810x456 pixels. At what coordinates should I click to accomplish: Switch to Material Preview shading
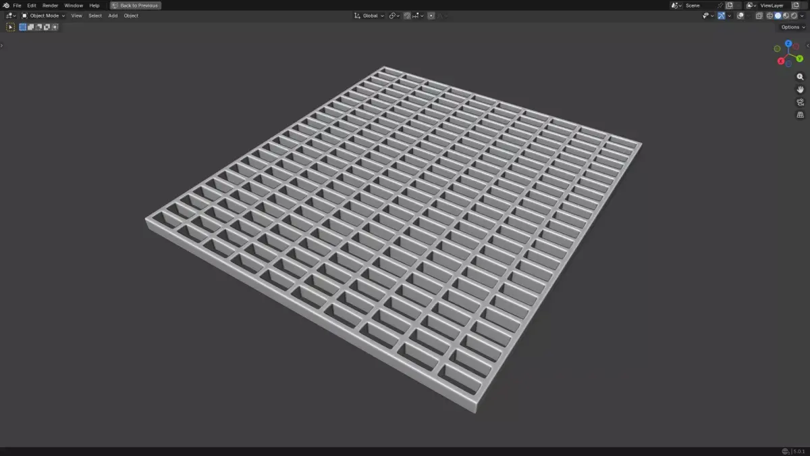(x=786, y=16)
